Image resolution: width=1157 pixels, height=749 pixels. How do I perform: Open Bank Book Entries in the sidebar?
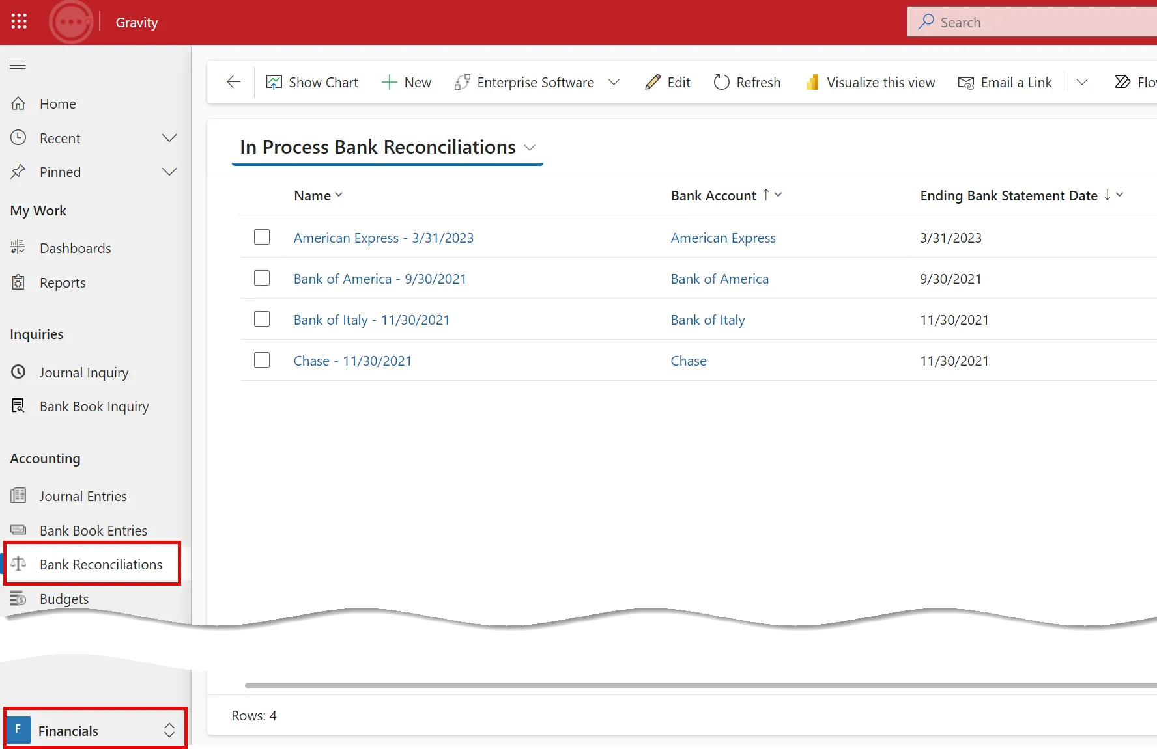(x=93, y=530)
